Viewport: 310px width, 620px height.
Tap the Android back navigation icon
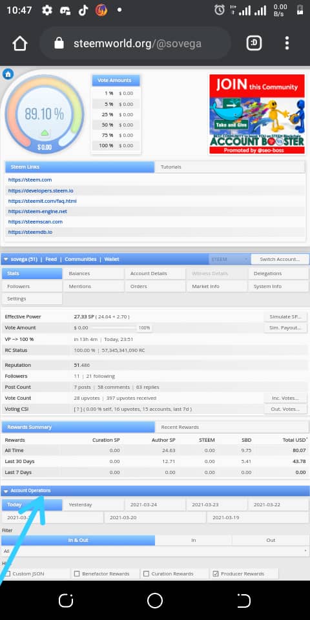point(243,600)
